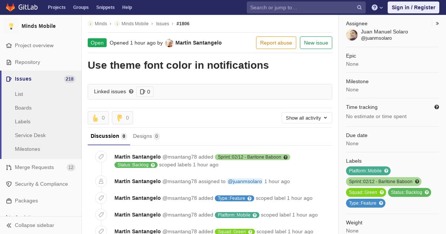Image resolution: width=446 pixels, height=234 pixels.
Task: Open the Help question-mark menu
Action: click(377, 7)
